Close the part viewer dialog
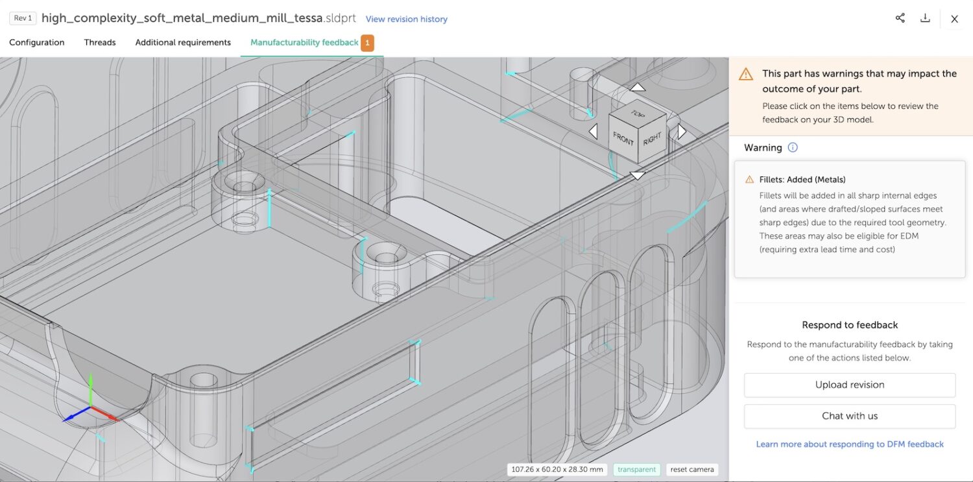This screenshot has height=482, width=973. (x=954, y=19)
